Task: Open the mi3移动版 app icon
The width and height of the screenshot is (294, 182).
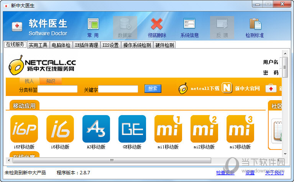Action: coord(240,129)
